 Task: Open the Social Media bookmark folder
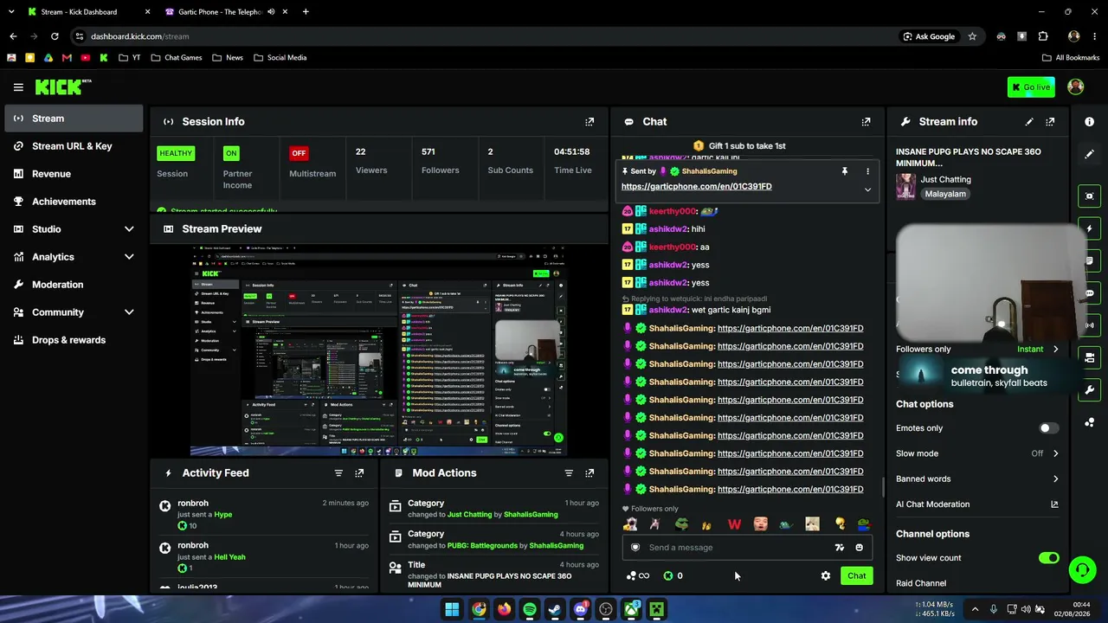280,58
